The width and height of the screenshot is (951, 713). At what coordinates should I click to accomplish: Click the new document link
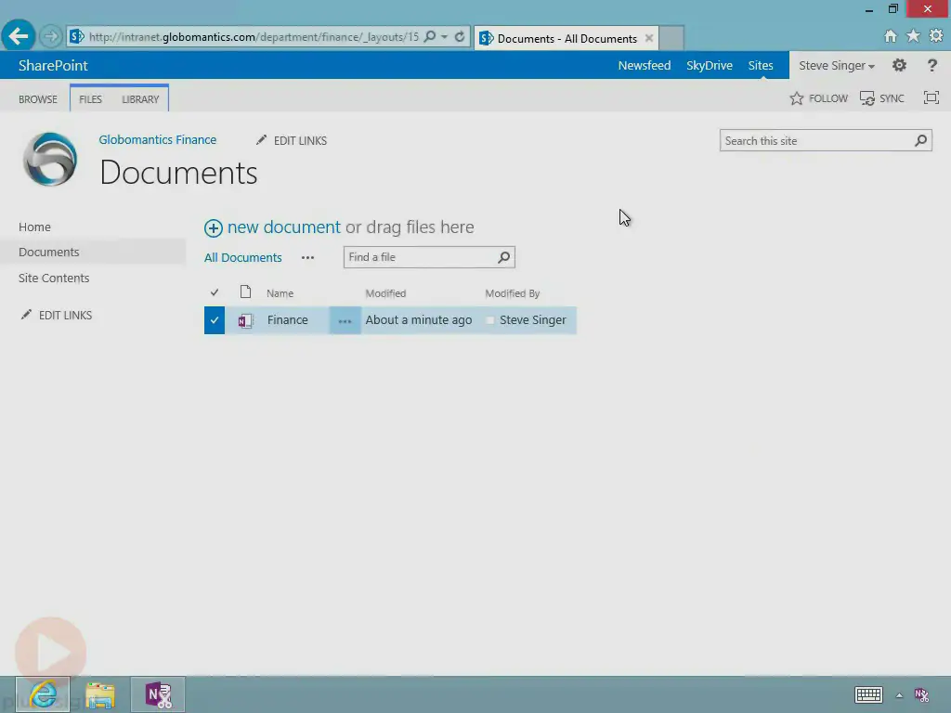[x=284, y=227]
